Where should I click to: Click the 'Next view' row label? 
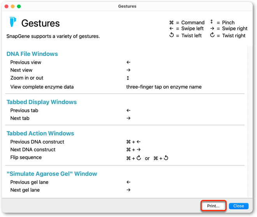21,70
